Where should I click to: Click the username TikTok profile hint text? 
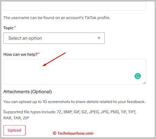click(57, 18)
